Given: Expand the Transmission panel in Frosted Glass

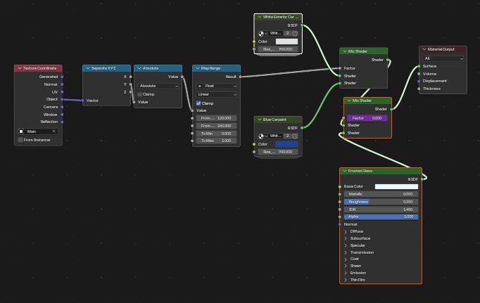Looking at the screenshot, I should pos(346,252).
